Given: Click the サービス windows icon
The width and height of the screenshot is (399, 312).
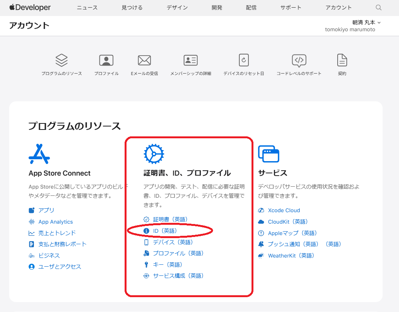Looking at the screenshot, I should pyautogui.click(x=268, y=154).
